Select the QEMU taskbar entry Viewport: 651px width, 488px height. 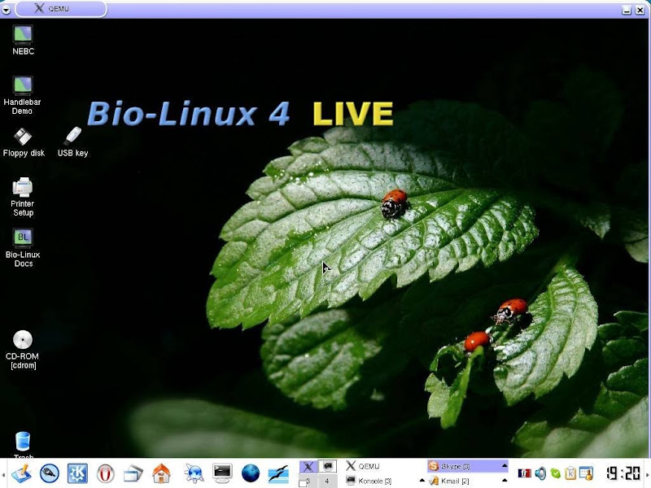pyautogui.click(x=383, y=466)
